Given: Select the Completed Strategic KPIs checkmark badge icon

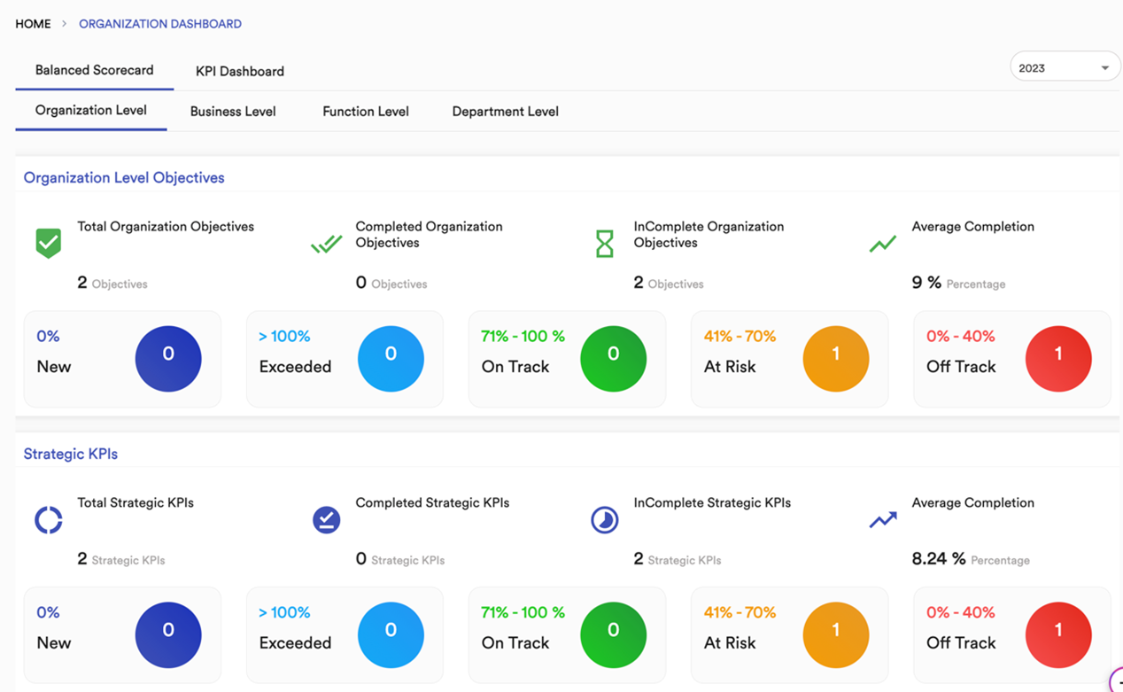Looking at the screenshot, I should (x=326, y=519).
